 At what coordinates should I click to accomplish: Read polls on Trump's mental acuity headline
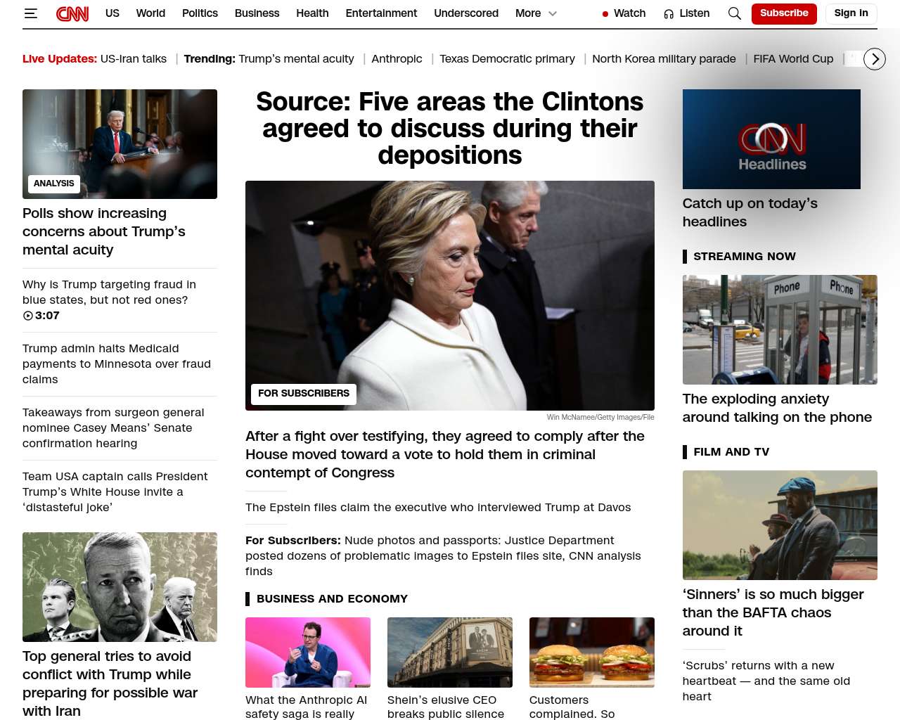pos(104,231)
